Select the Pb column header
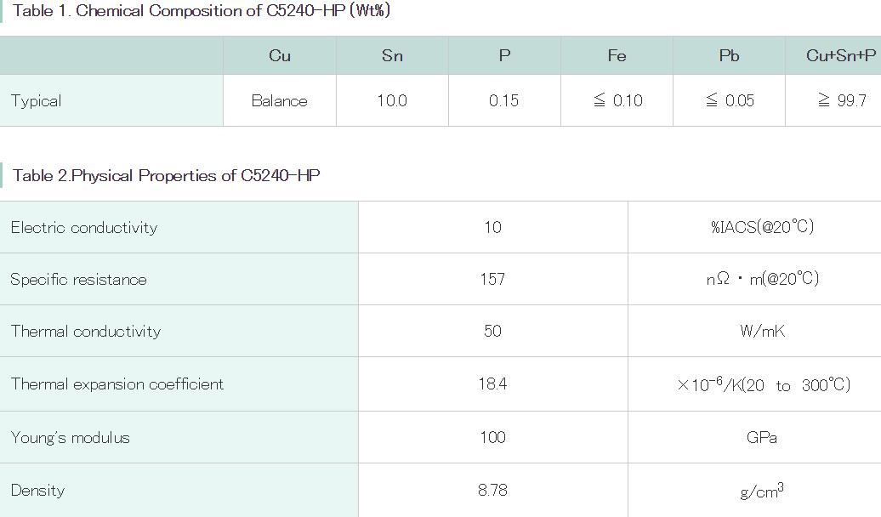This screenshot has width=881, height=517. pyautogui.click(x=729, y=55)
